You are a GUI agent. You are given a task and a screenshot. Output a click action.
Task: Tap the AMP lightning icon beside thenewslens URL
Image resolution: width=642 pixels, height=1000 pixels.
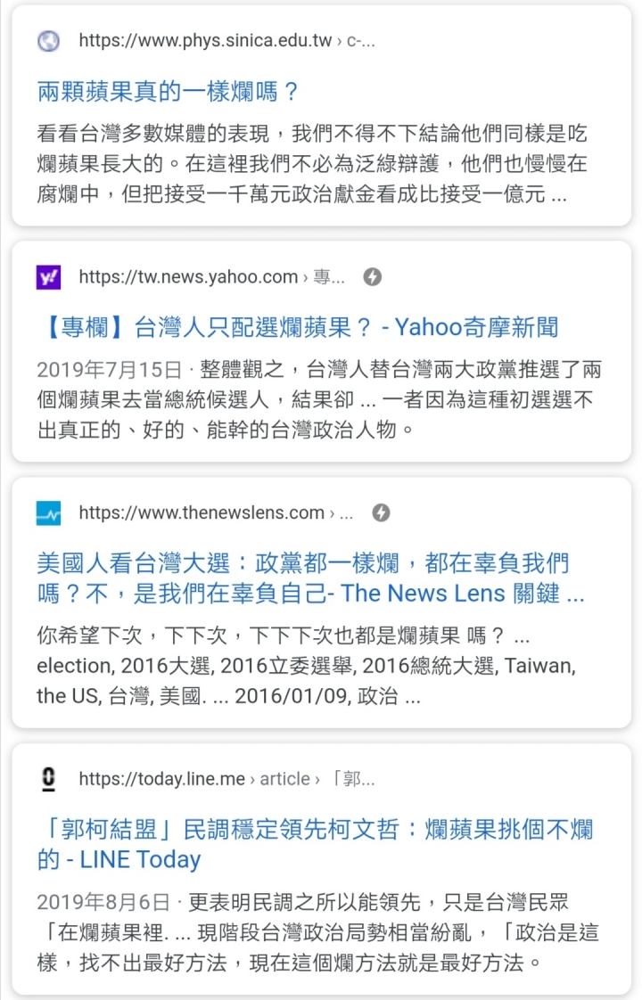pyautogui.click(x=381, y=512)
